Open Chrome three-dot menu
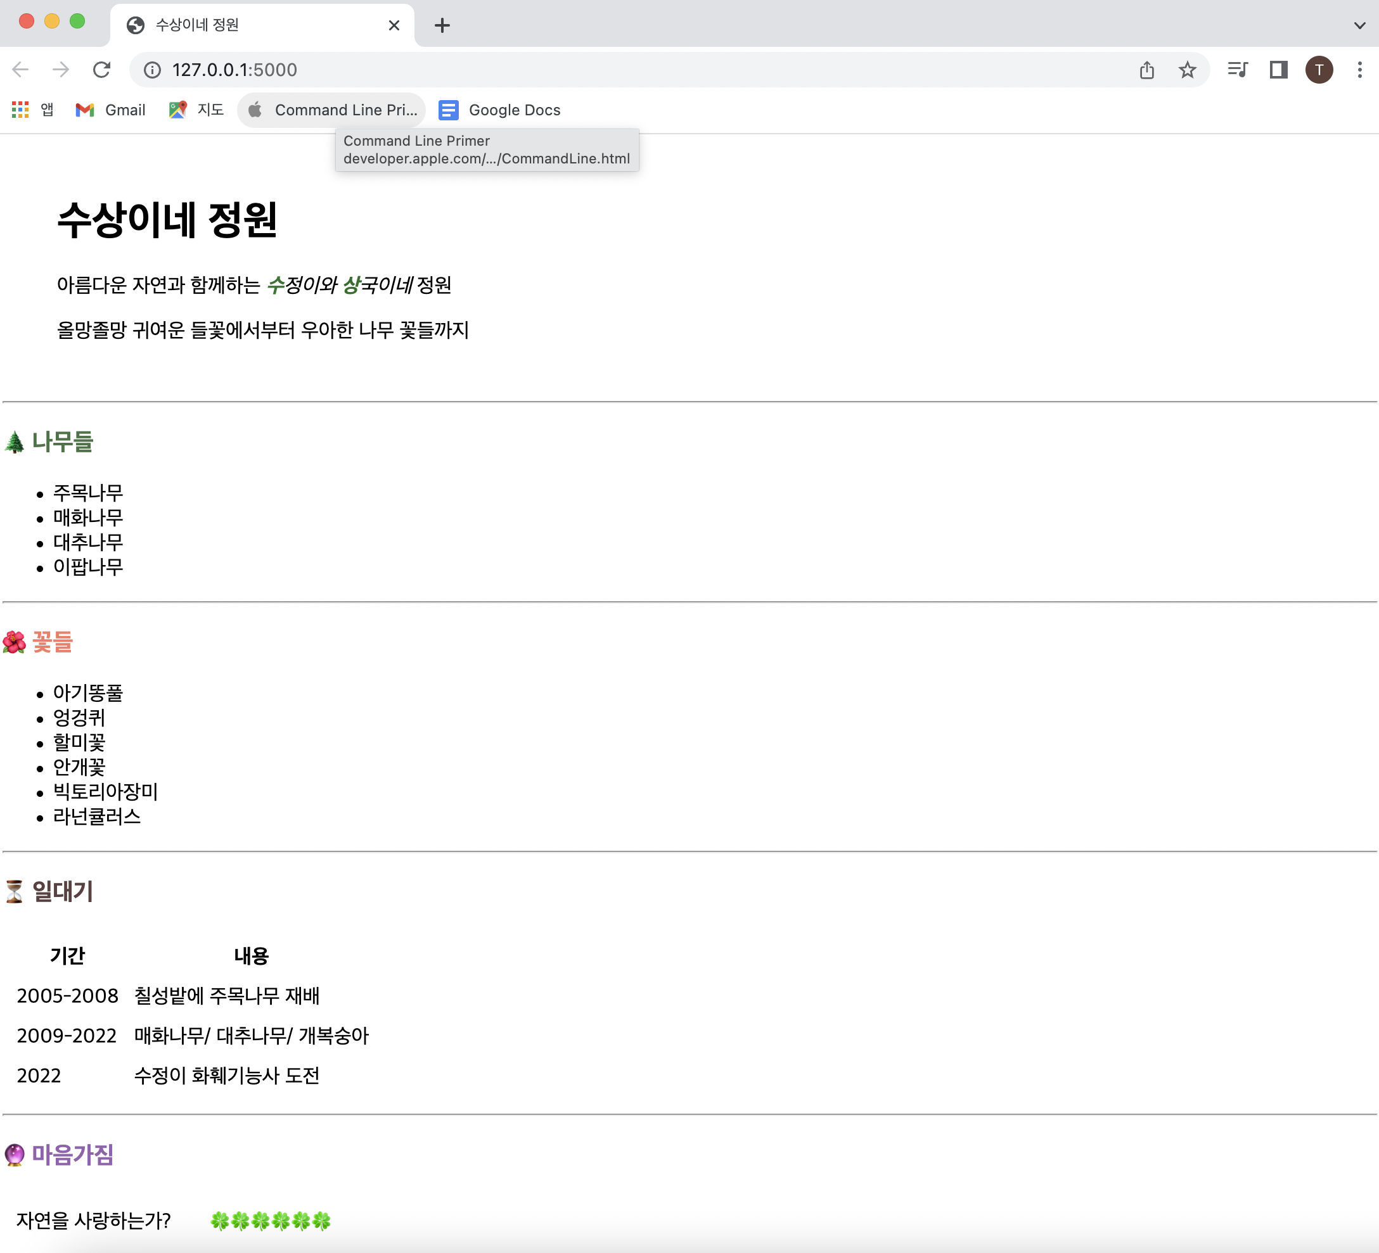1379x1253 pixels. point(1360,70)
